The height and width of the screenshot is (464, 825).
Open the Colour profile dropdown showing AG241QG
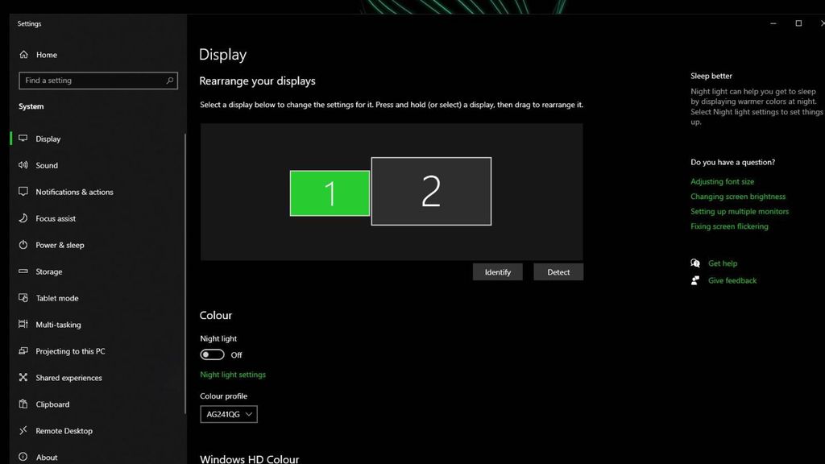pos(228,413)
